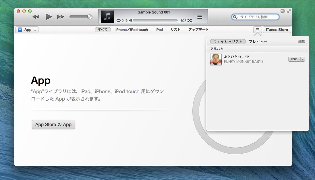Select the リスト tab
Image resolution: width=315 pixels, height=180 pixels.
point(175,30)
